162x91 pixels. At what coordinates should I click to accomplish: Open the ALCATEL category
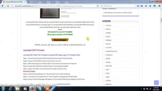(109, 48)
